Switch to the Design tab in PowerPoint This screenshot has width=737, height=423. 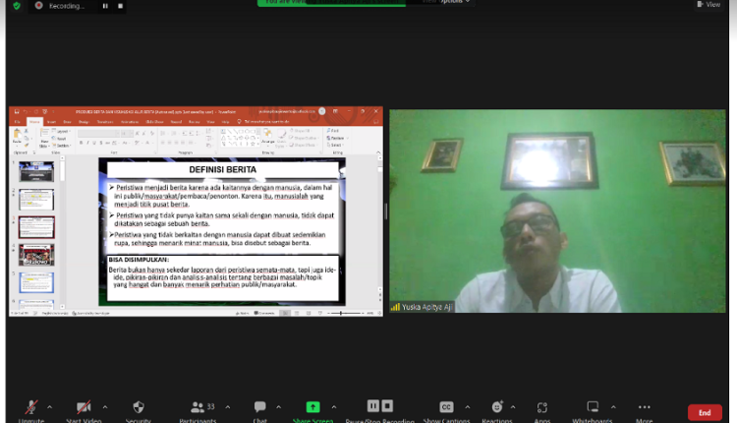tap(84, 122)
